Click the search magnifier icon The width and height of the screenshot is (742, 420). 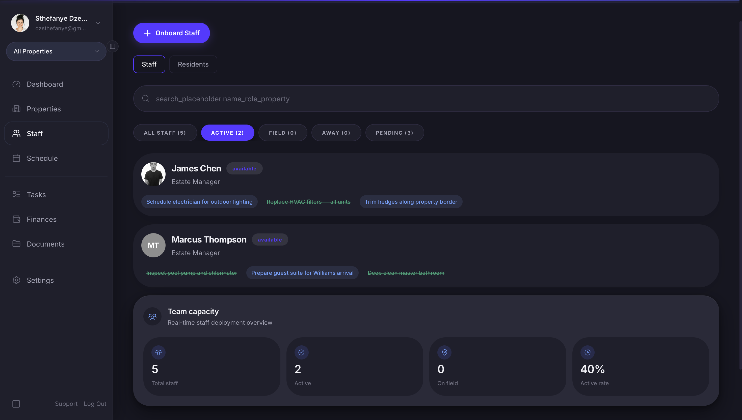[x=146, y=99]
